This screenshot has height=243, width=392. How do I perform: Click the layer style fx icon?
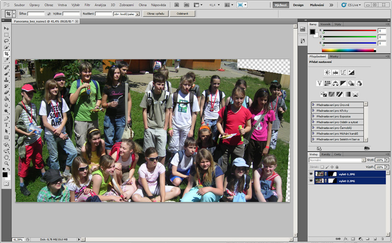tap(345, 239)
